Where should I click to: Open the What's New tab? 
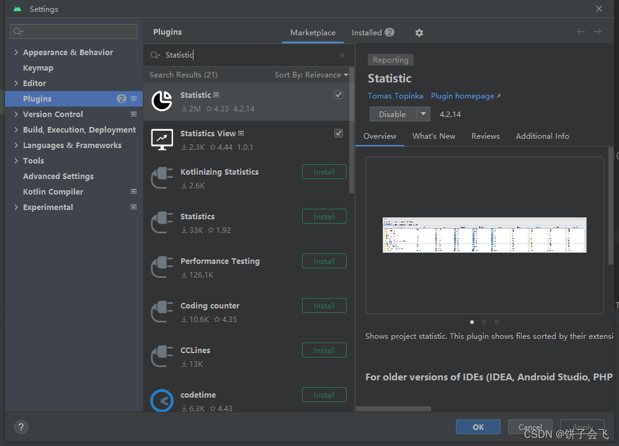click(x=434, y=136)
